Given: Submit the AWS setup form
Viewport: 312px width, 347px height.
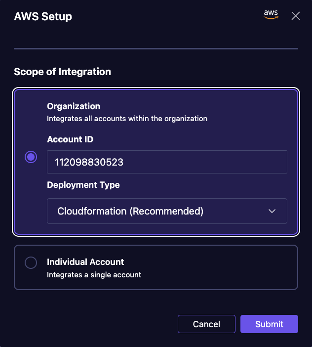Looking at the screenshot, I should click(269, 324).
